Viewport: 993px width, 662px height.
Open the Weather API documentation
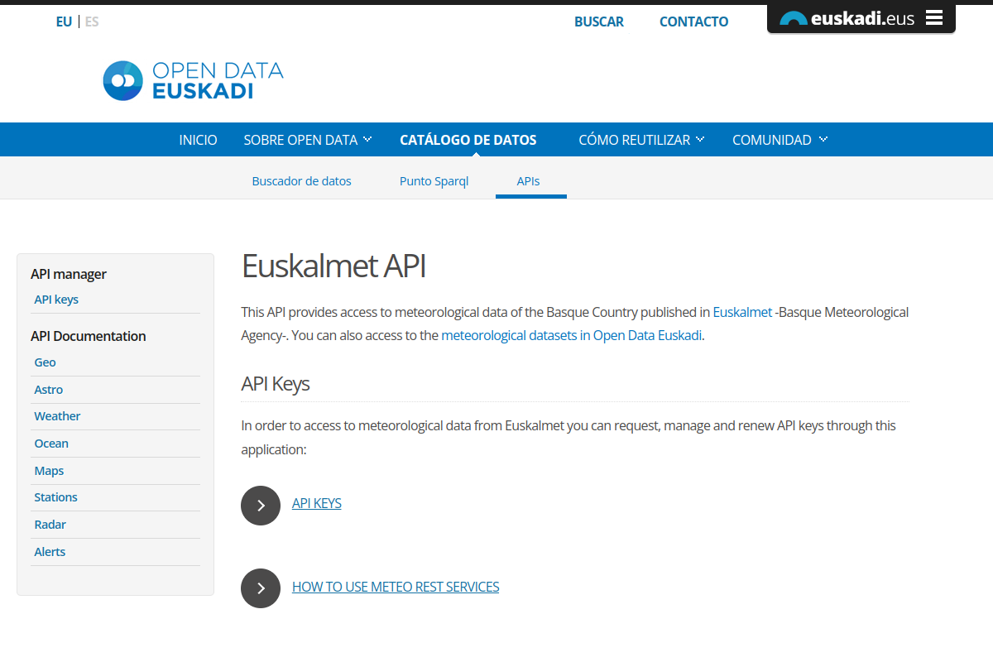57,416
